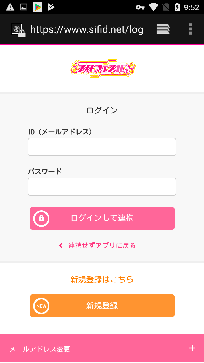The image size is (204, 363).
Task: Focus the パスワード input field
Action: (x=102, y=187)
